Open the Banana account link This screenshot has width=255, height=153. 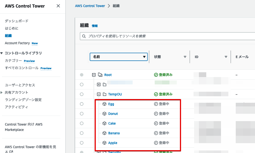(114, 133)
